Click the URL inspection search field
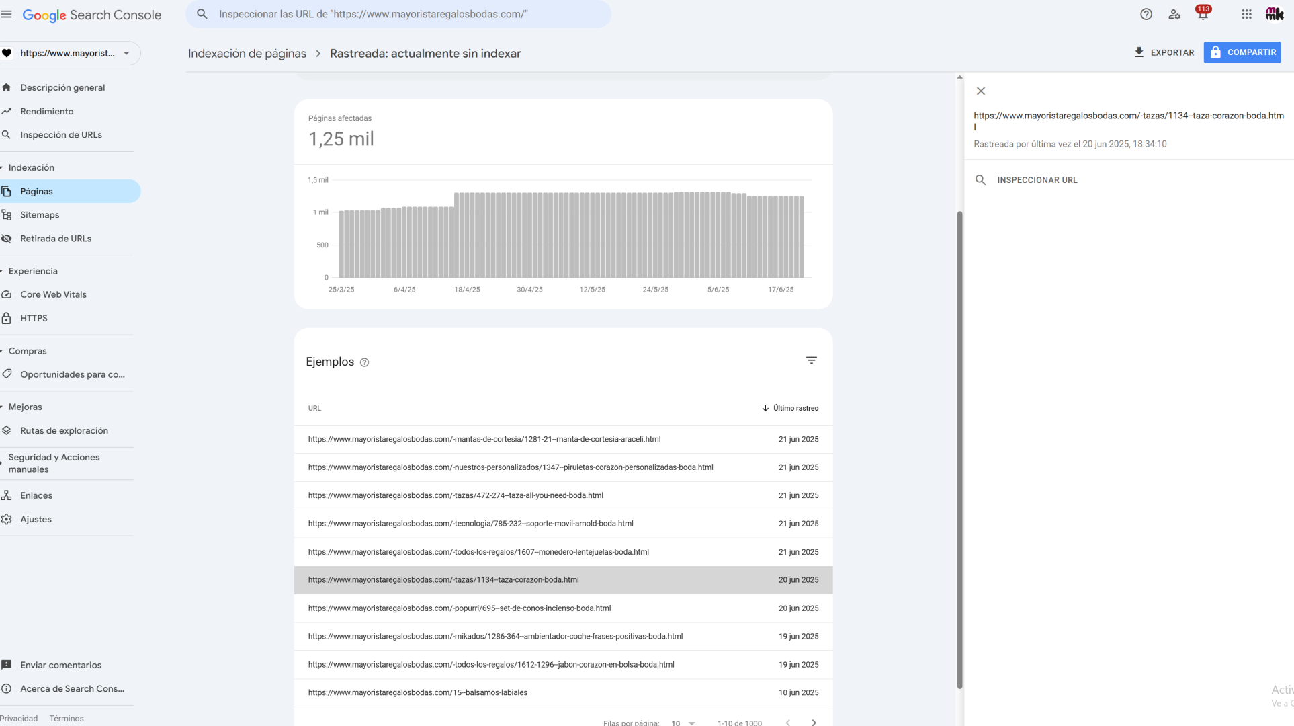The image size is (1294, 726). pos(398,14)
